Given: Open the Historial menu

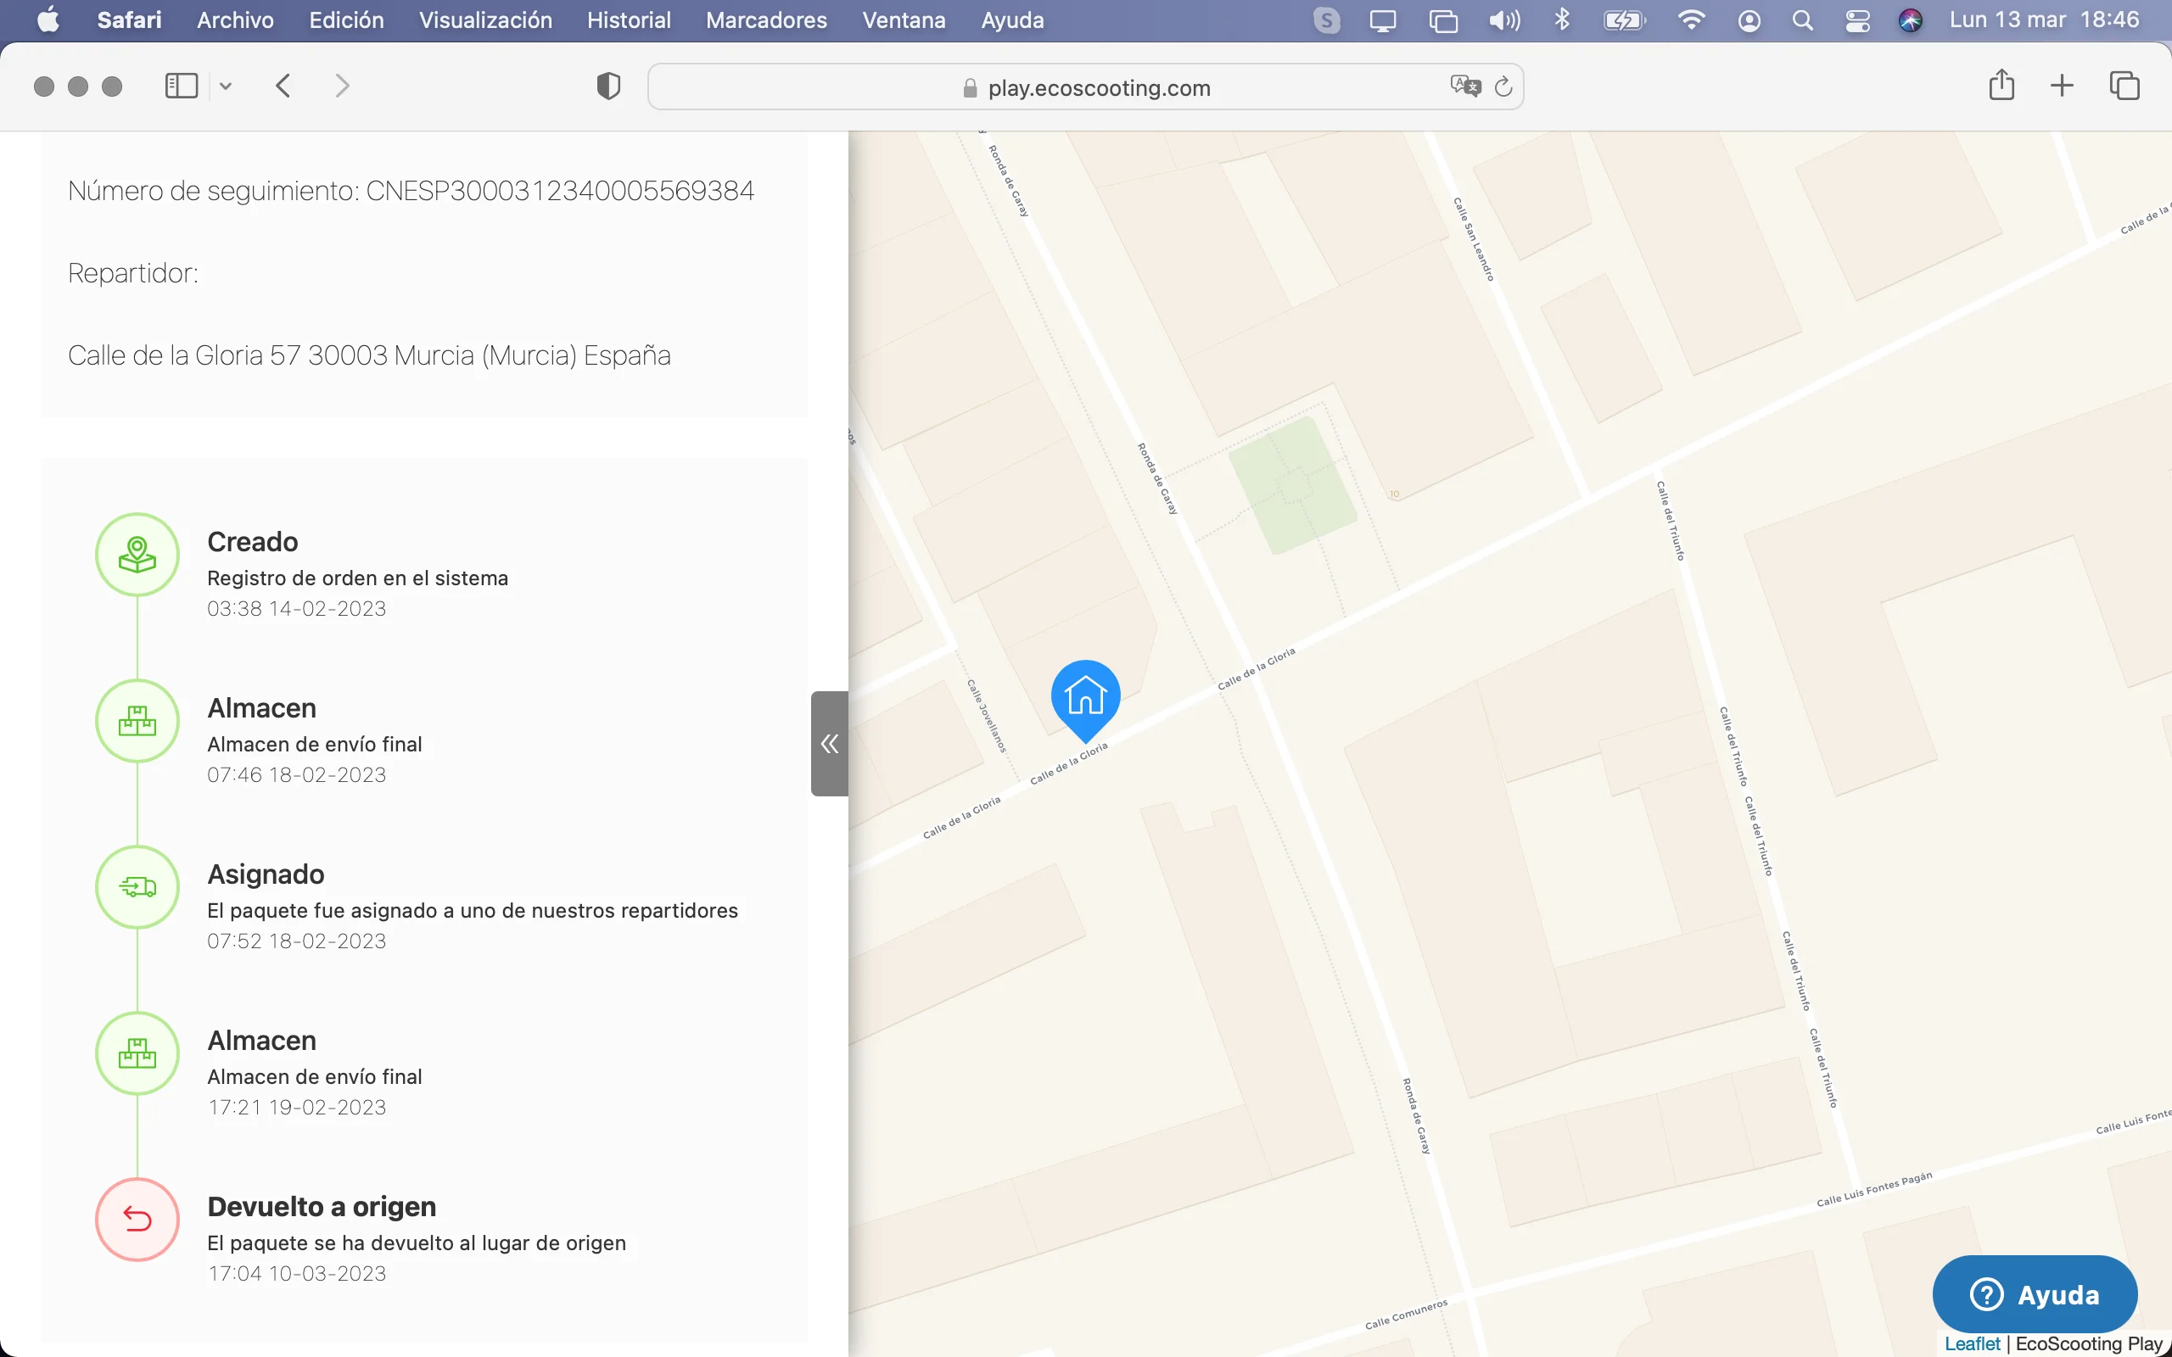Looking at the screenshot, I should pyautogui.click(x=628, y=20).
